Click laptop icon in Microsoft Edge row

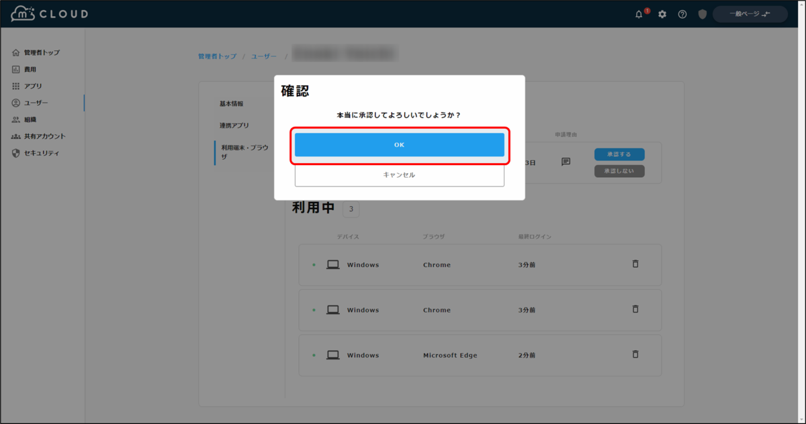point(332,355)
